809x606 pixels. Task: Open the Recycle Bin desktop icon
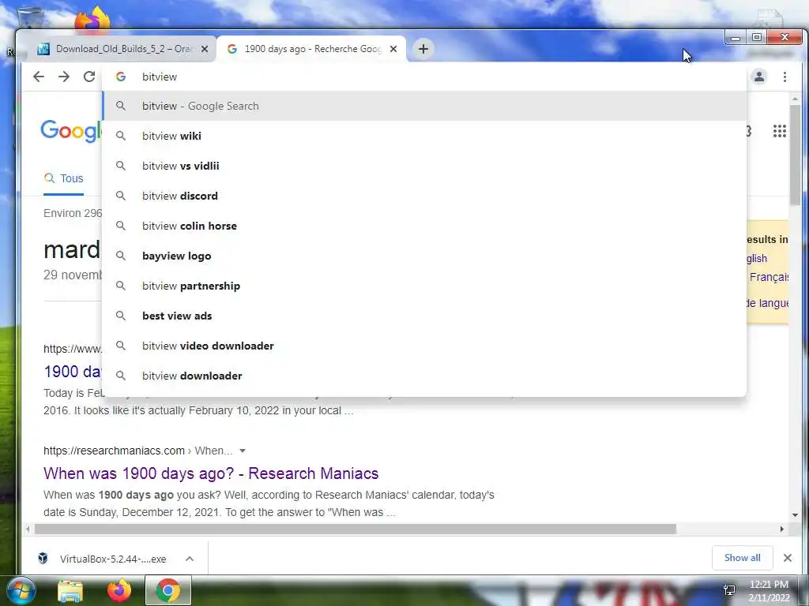click(x=30, y=19)
